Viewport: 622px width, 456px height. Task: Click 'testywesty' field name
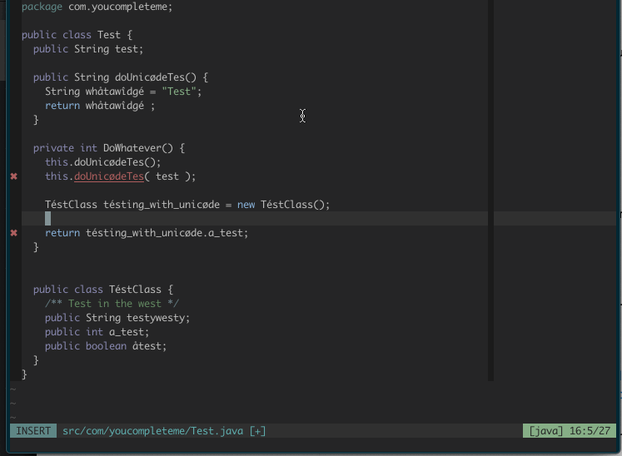point(156,318)
